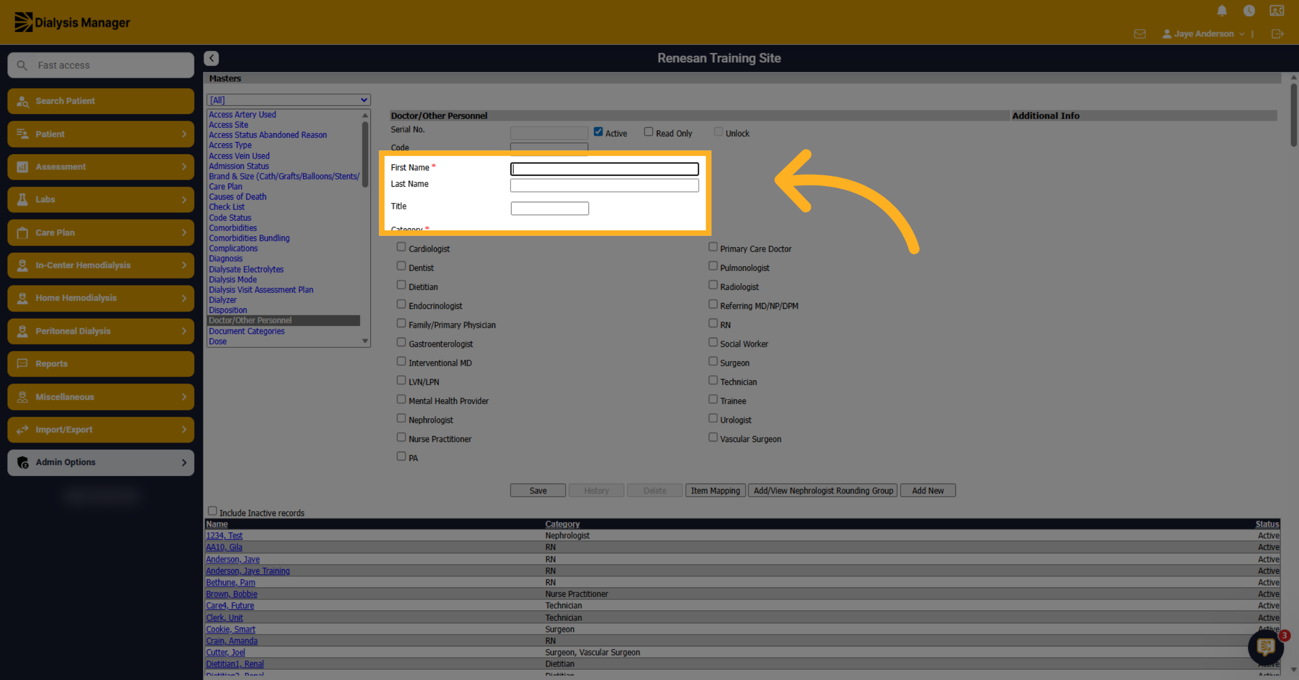Collapse the sidebar with back arrow
The image size is (1299, 680).
point(211,58)
